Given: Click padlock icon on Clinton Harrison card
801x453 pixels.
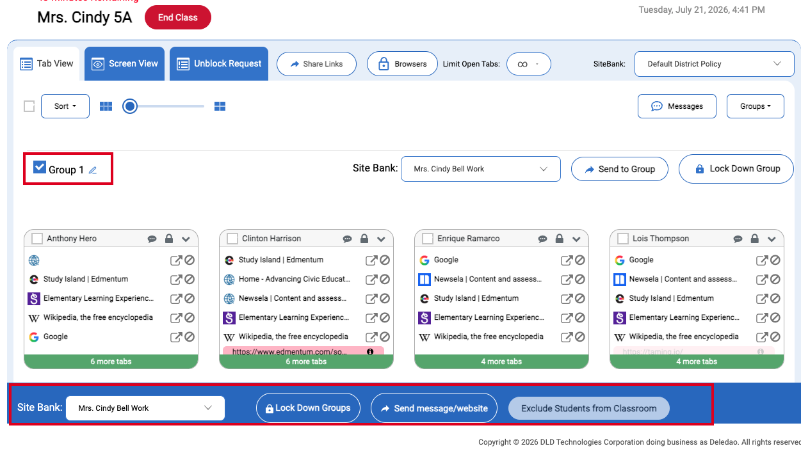Looking at the screenshot, I should (x=364, y=239).
